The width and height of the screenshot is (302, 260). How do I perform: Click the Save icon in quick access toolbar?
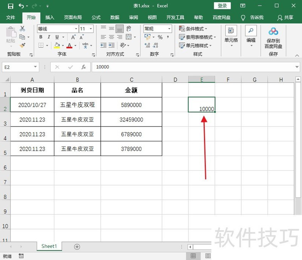11,6
